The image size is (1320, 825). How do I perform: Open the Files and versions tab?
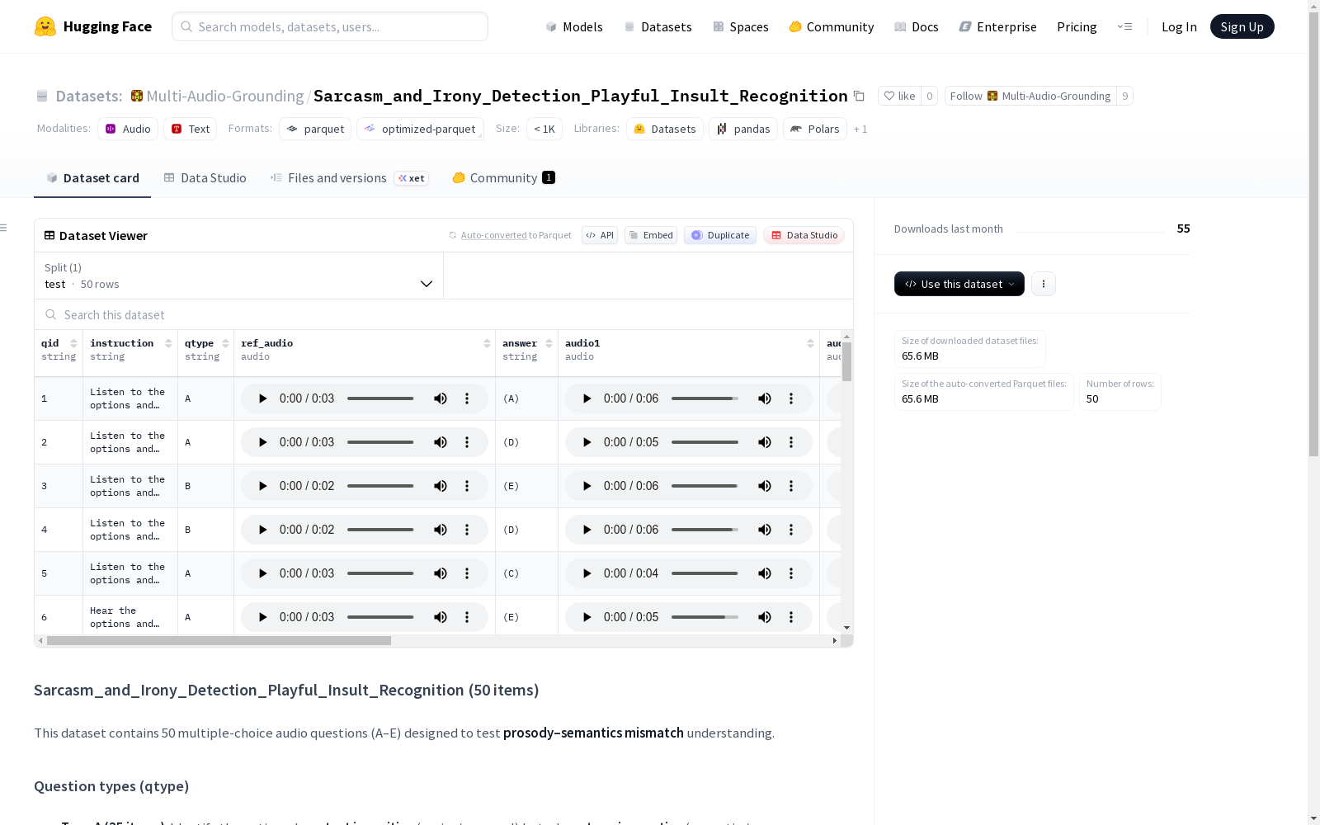pos(349,178)
